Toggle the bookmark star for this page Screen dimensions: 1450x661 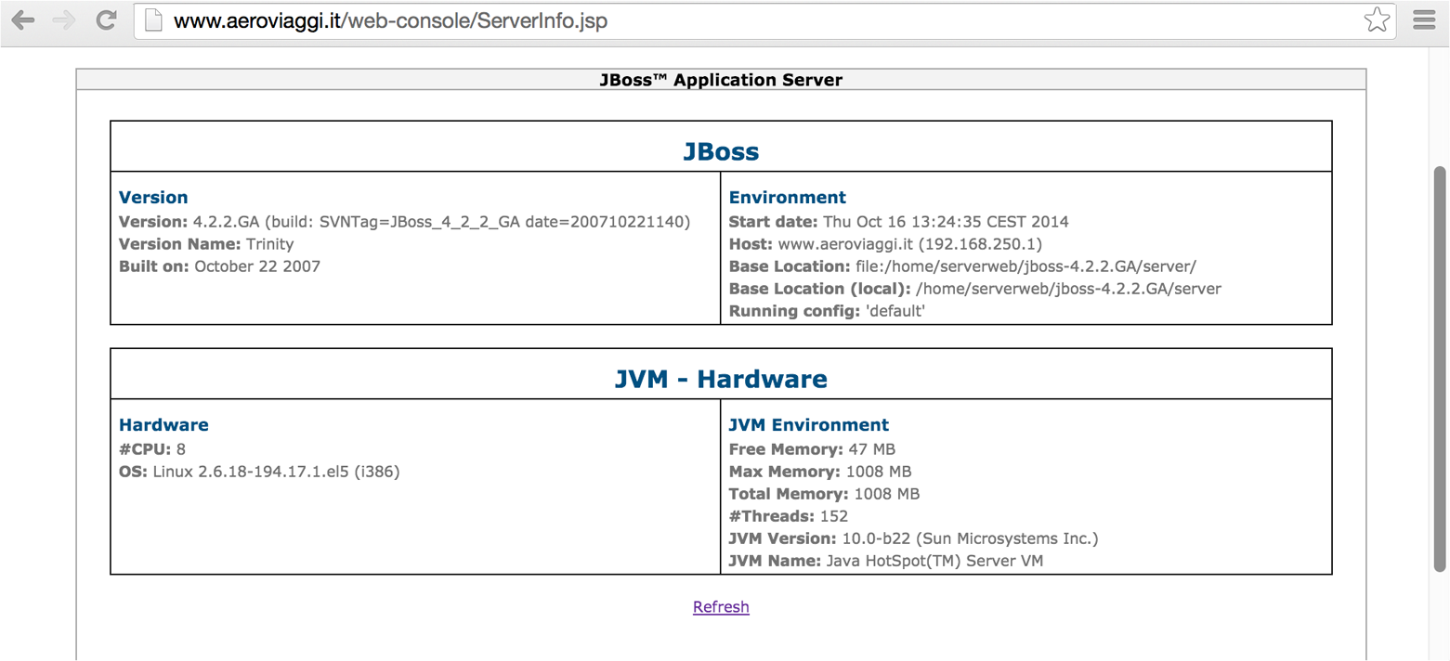coord(1377,19)
